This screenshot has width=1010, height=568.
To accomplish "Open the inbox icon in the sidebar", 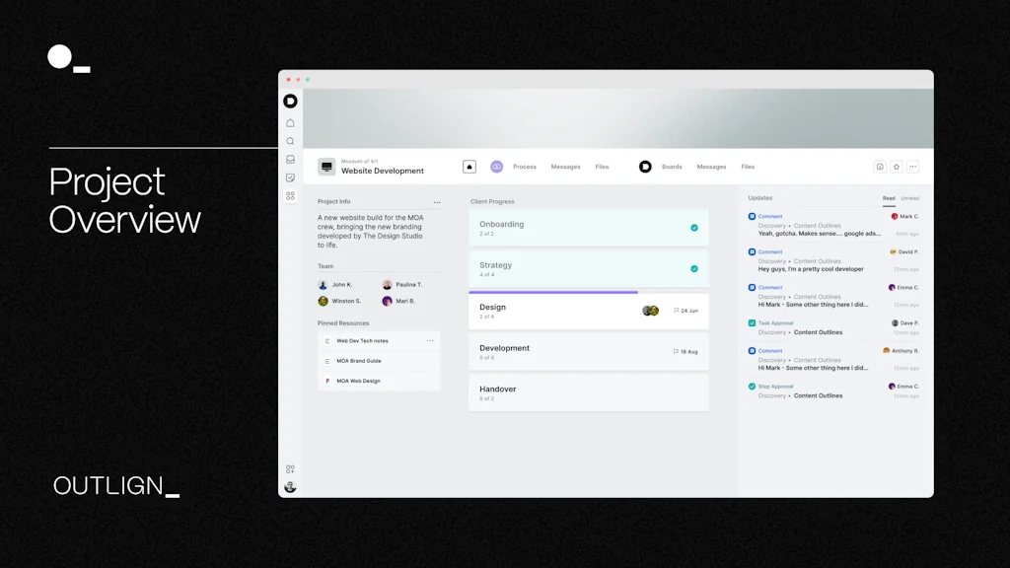I will tap(290, 159).
